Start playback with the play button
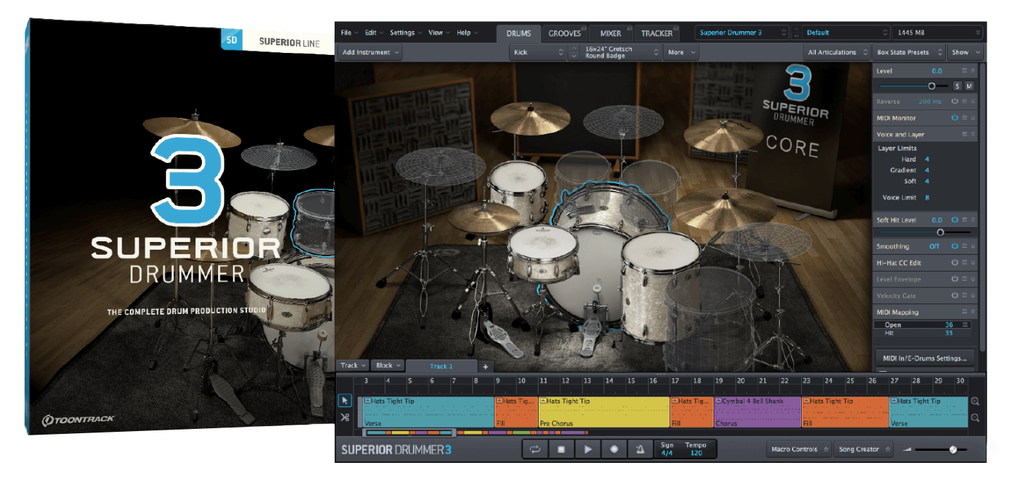This screenshot has width=1015, height=496. point(587,449)
